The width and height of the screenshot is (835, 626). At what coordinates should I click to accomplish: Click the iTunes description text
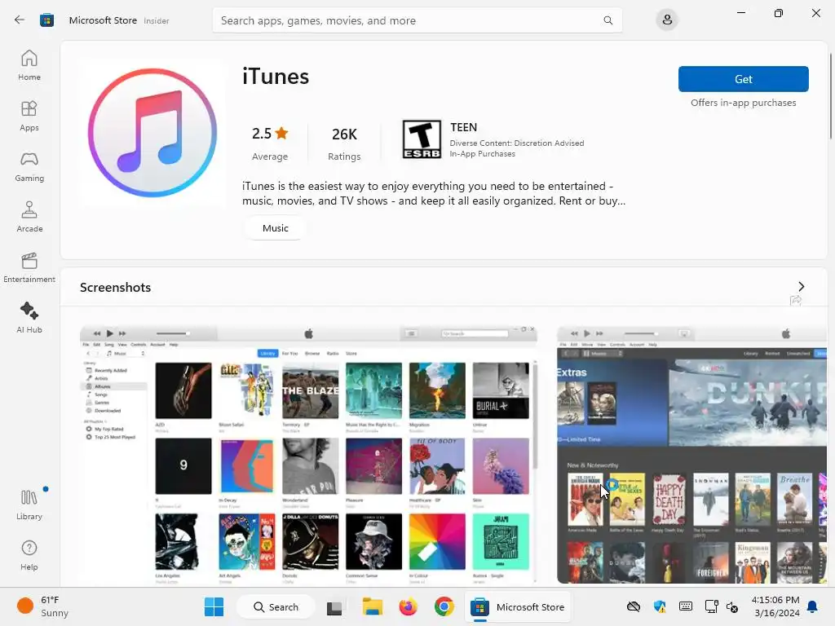tap(434, 193)
